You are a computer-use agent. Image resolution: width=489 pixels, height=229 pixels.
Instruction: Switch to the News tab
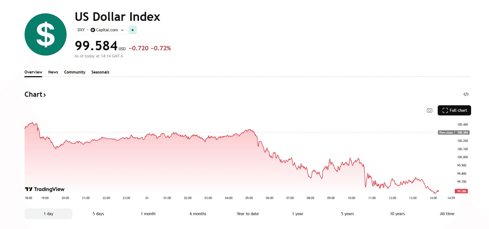53,72
